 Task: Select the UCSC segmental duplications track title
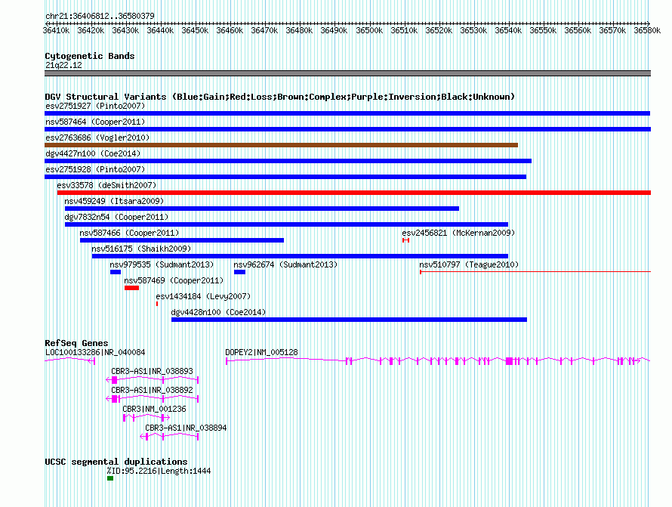116,462
